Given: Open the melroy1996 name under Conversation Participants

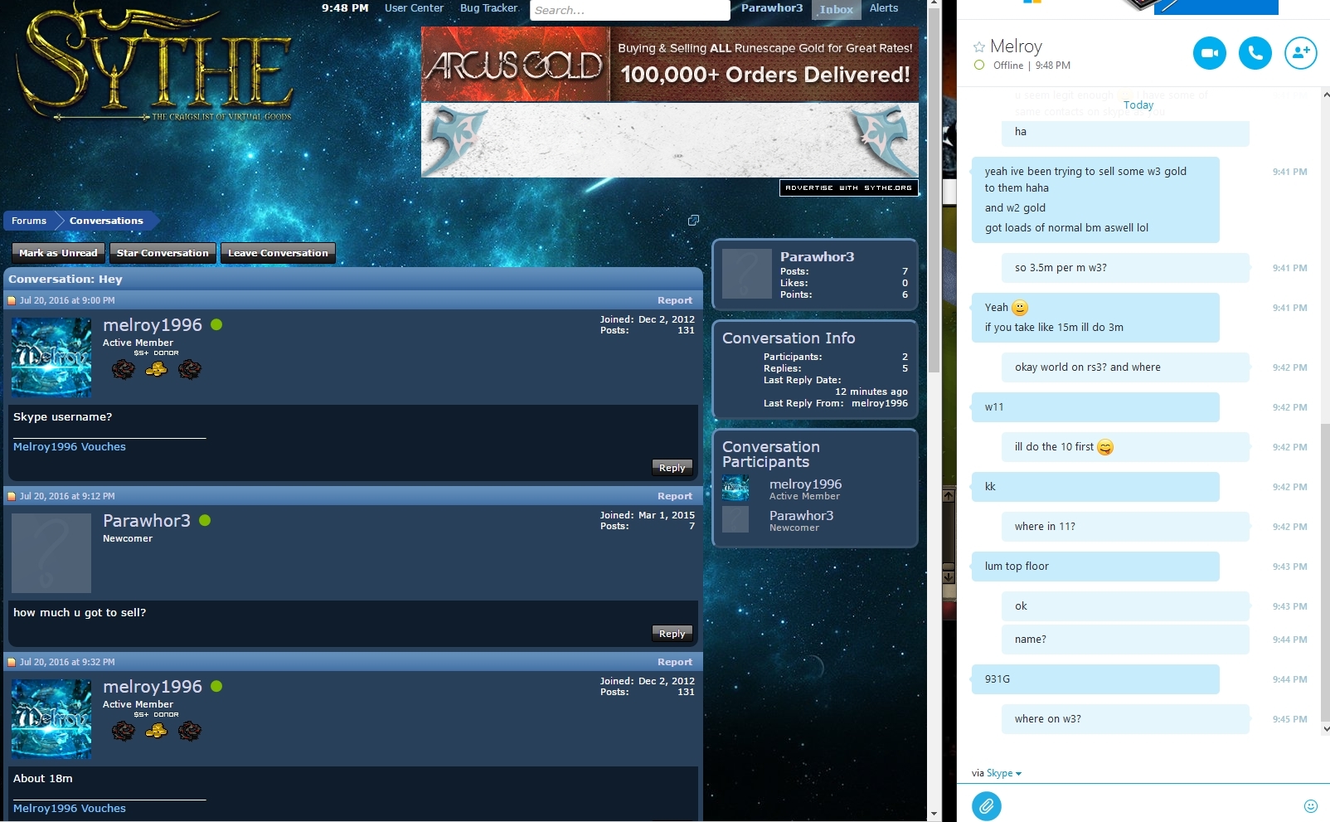Looking at the screenshot, I should click(805, 484).
